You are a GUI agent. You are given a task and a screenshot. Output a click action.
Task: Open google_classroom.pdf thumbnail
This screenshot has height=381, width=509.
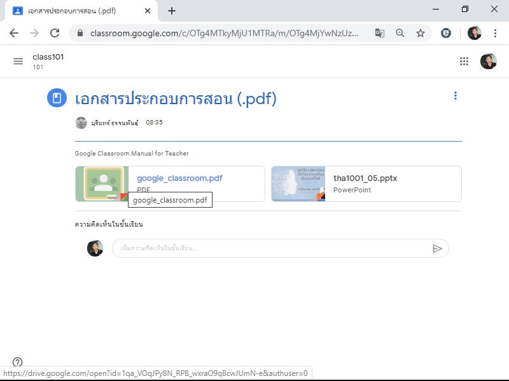pyautogui.click(x=102, y=184)
